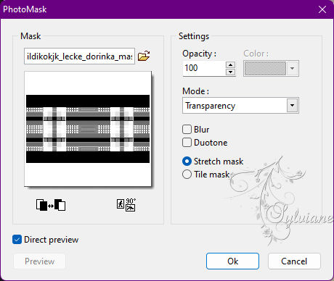Click the gray Color swatch
The height and width of the screenshot is (281, 334).
[x=265, y=68]
